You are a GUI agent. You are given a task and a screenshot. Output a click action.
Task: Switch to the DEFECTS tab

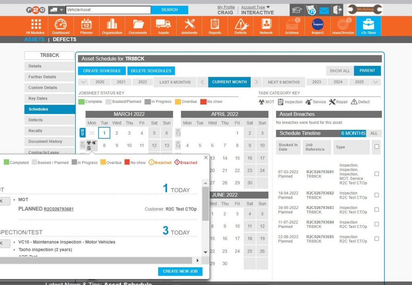[64, 39]
